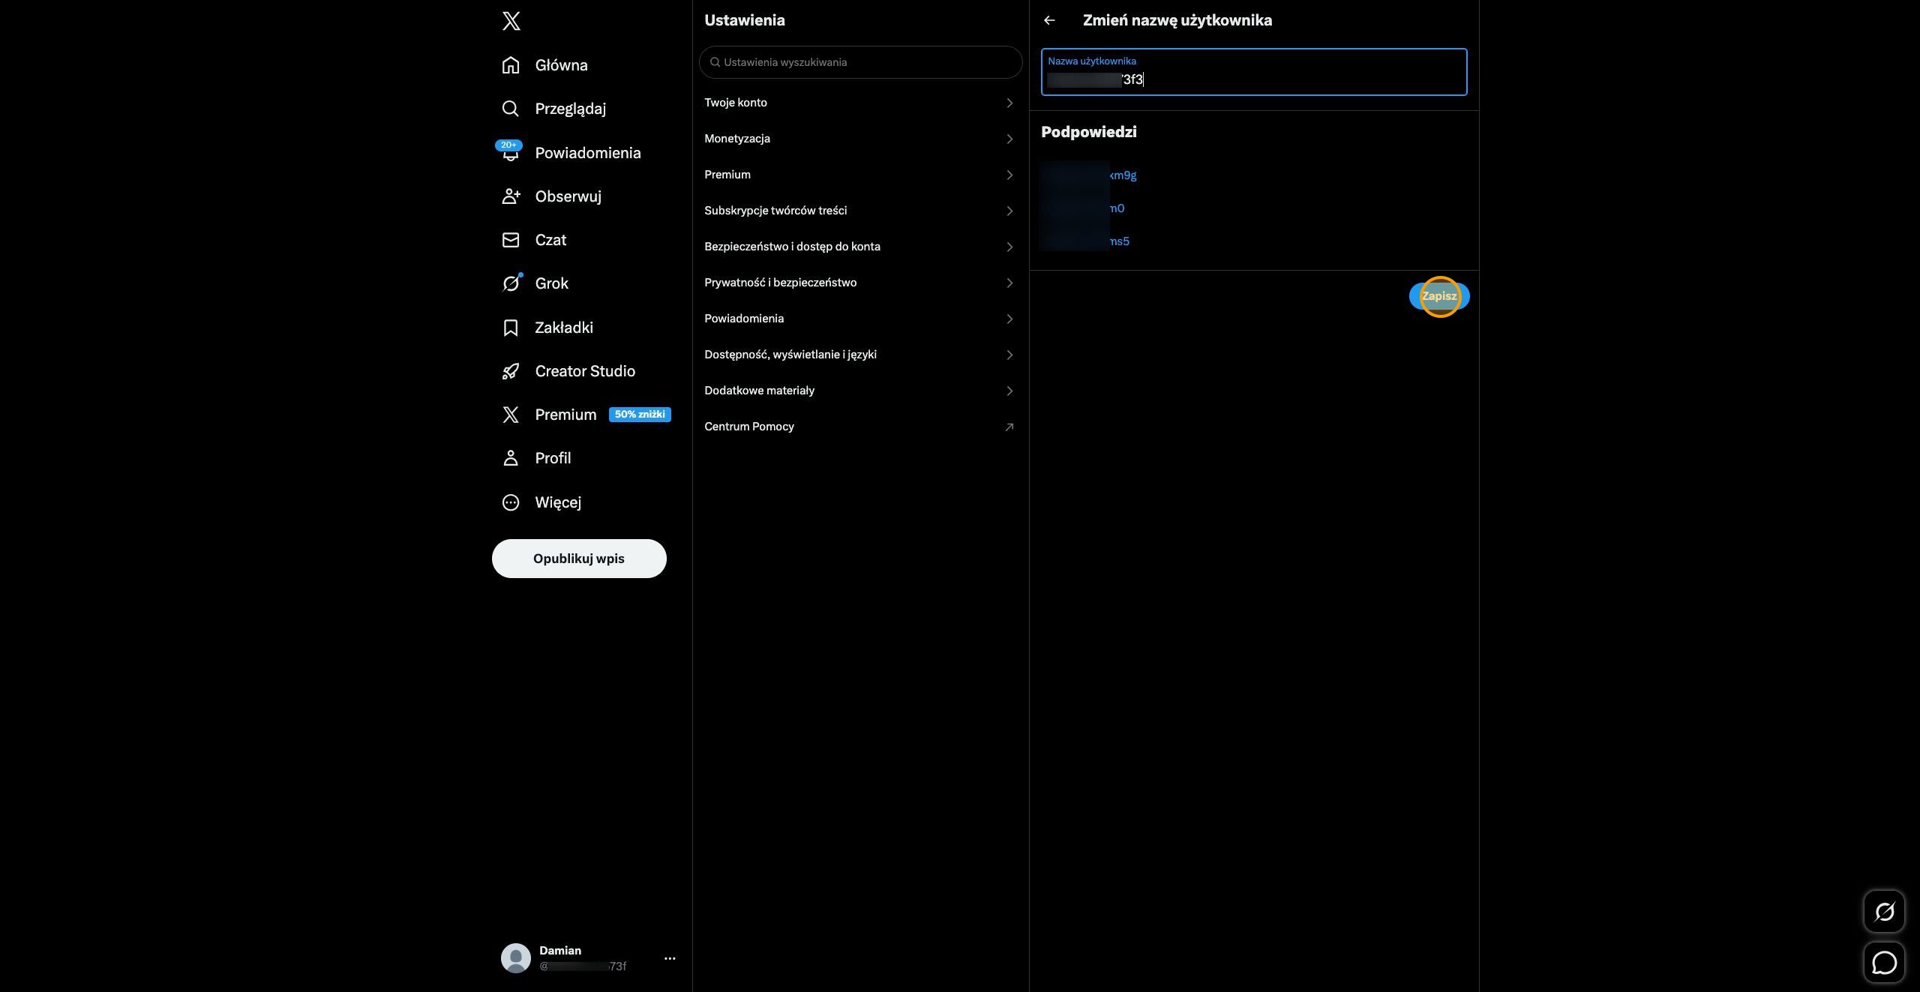Expand the Premium settings row
The height and width of the screenshot is (992, 1920).
tap(860, 175)
